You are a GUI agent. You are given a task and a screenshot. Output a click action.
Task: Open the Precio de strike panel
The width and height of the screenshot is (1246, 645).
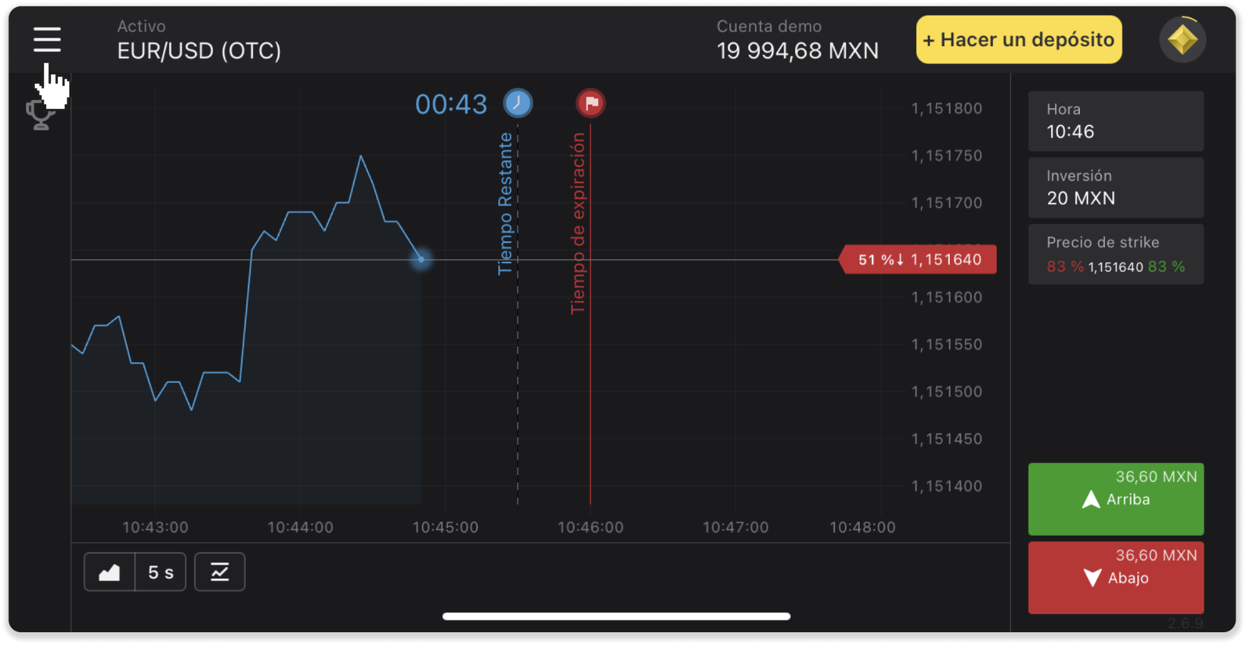[x=1116, y=254]
